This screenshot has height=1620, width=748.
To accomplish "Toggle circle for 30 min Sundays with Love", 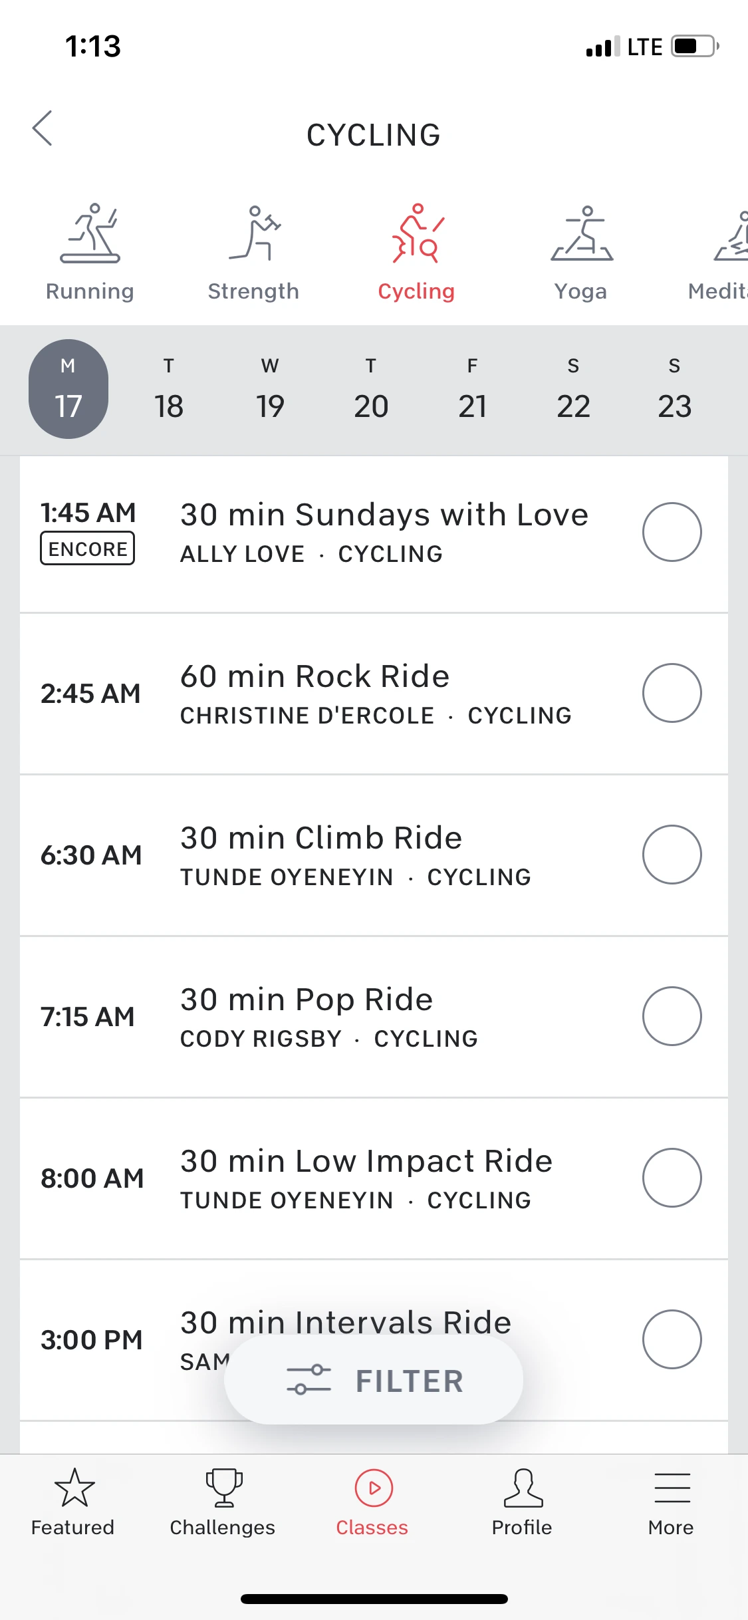I will 672,532.
